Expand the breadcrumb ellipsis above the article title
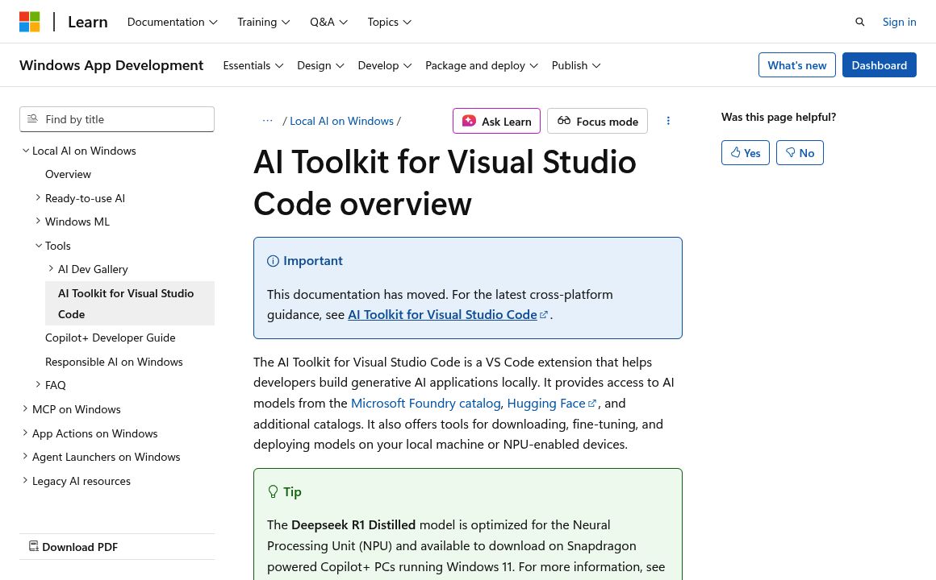This screenshot has width=936, height=580. [x=268, y=120]
